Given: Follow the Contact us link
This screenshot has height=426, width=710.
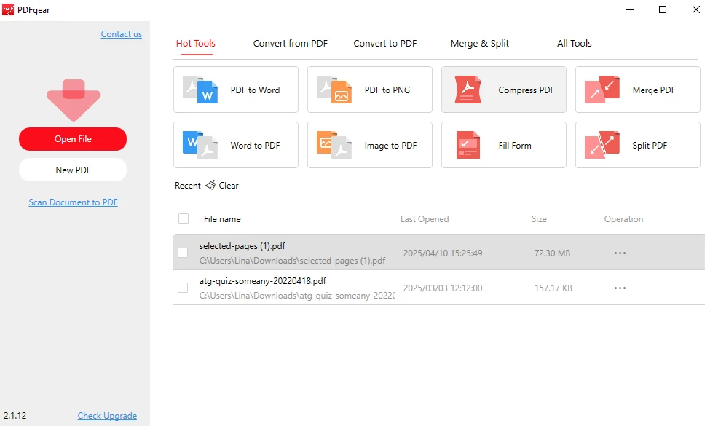Looking at the screenshot, I should tap(122, 34).
